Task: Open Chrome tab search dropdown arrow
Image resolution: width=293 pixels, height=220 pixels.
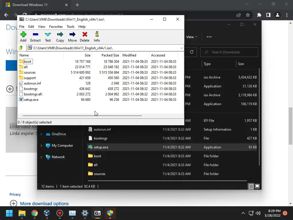Action: [247, 4]
